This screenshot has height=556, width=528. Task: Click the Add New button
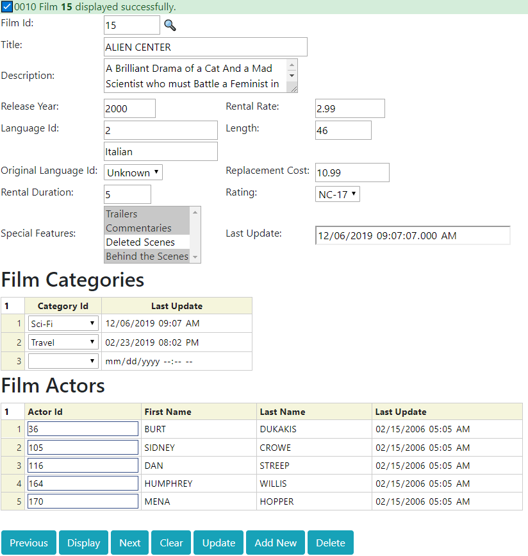pyautogui.click(x=276, y=543)
